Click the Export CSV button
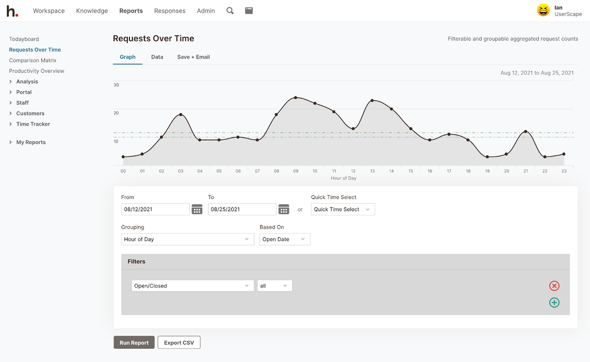The width and height of the screenshot is (590, 362). 179,342
